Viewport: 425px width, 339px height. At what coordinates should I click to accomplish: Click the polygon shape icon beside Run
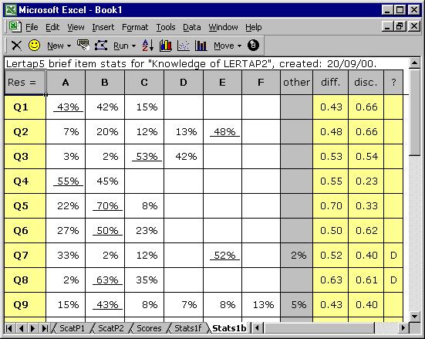(101, 46)
